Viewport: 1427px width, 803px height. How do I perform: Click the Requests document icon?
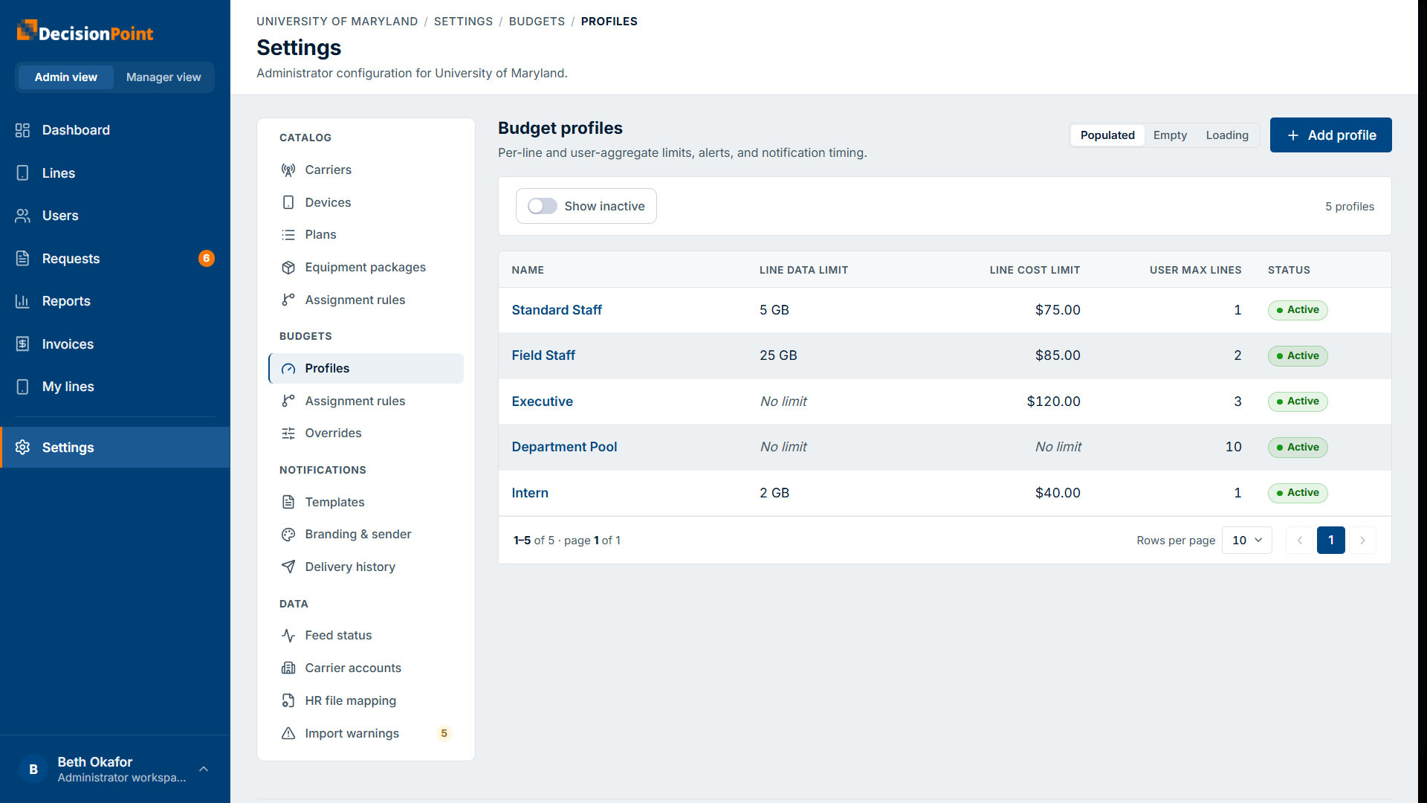[22, 259]
